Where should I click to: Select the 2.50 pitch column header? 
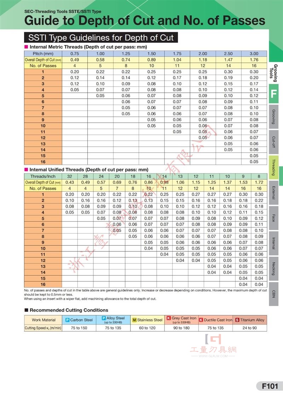coord(229,53)
